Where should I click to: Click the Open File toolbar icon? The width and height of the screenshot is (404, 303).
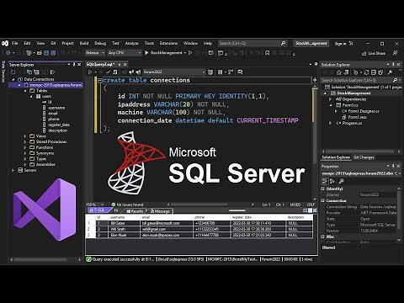pyautogui.click(x=40, y=53)
